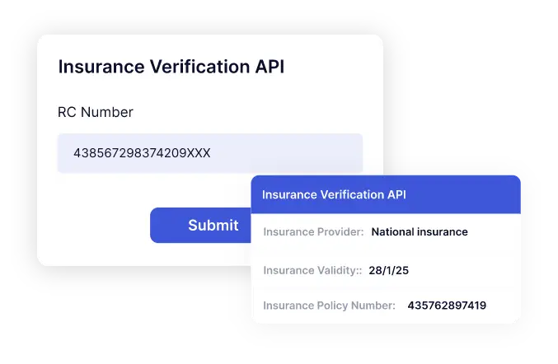Click the RC Number value 438567298374209XXX

coord(141,153)
